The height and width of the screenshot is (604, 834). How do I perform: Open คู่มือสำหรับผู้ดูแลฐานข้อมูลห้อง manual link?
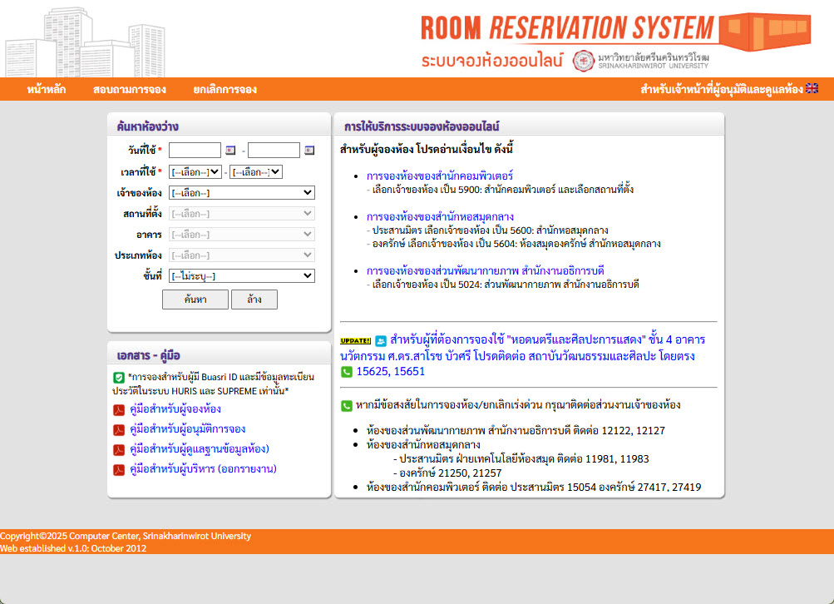pyautogui.click(x=200, y=449)
